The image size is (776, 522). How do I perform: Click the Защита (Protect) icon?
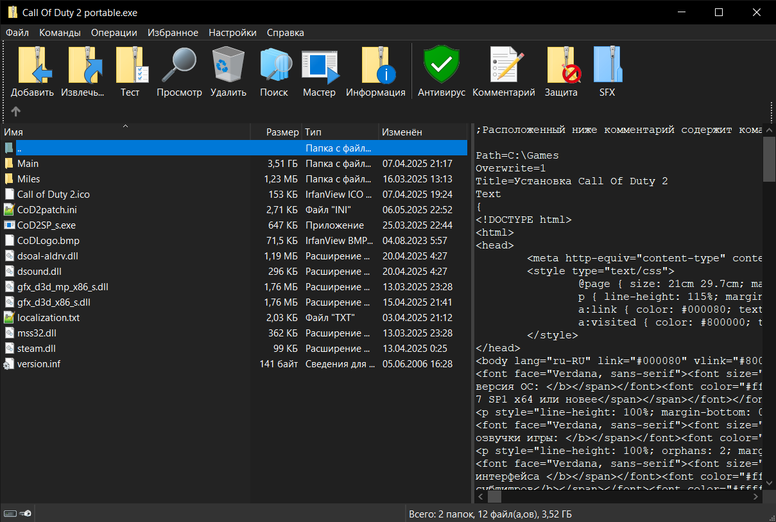563,65
